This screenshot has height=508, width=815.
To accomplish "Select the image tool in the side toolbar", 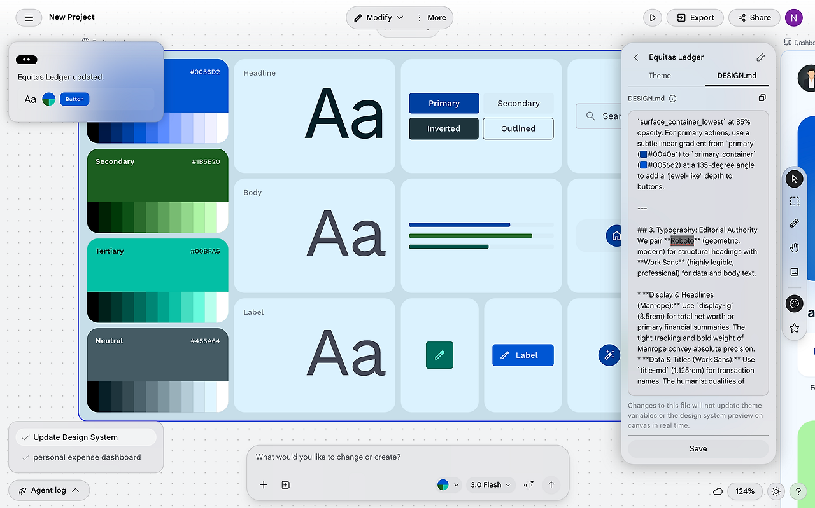I will pyautogui.click(x=795, y=271).
